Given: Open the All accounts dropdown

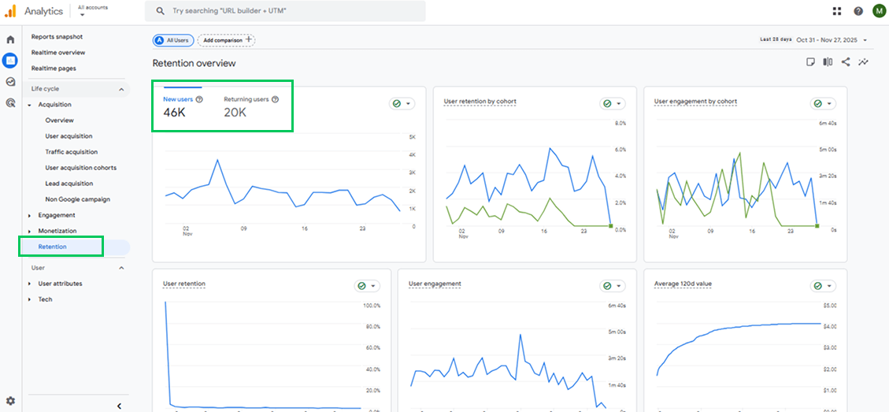Looking at the screenshot, I should pyautogui.click(x=92, y=10).
